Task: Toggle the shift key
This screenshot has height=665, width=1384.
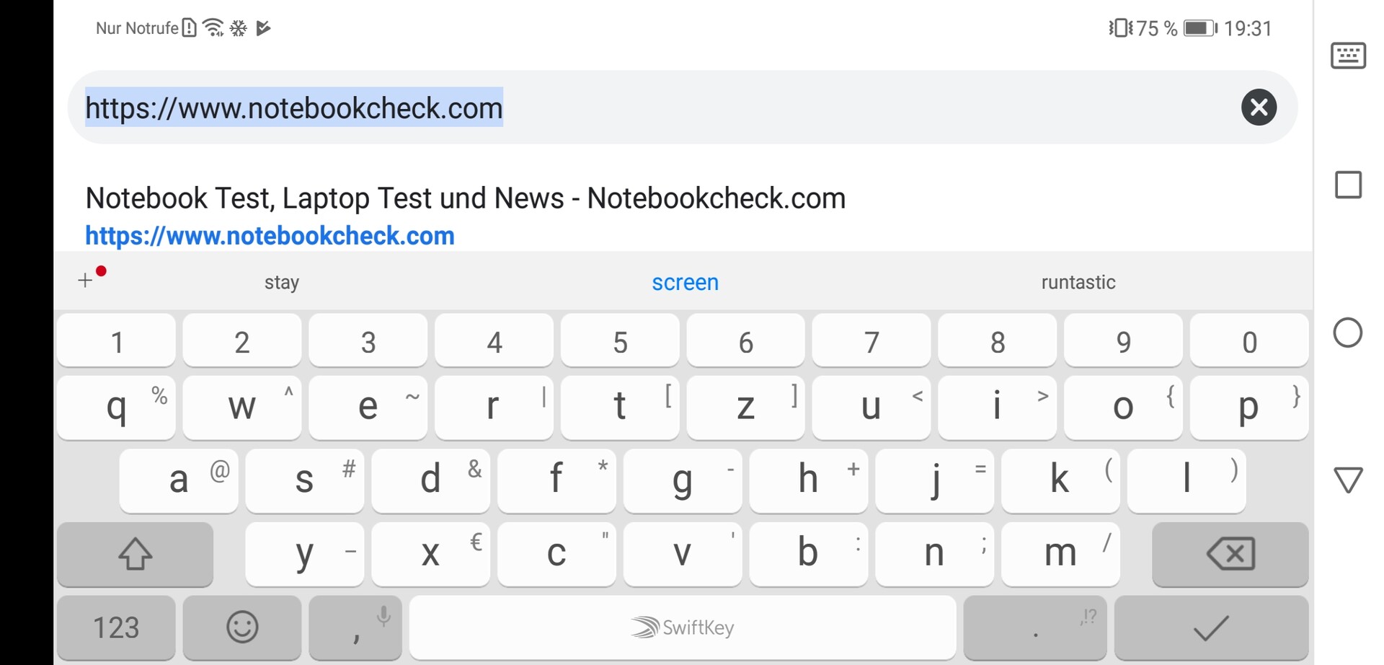Action: click(135, 554)
